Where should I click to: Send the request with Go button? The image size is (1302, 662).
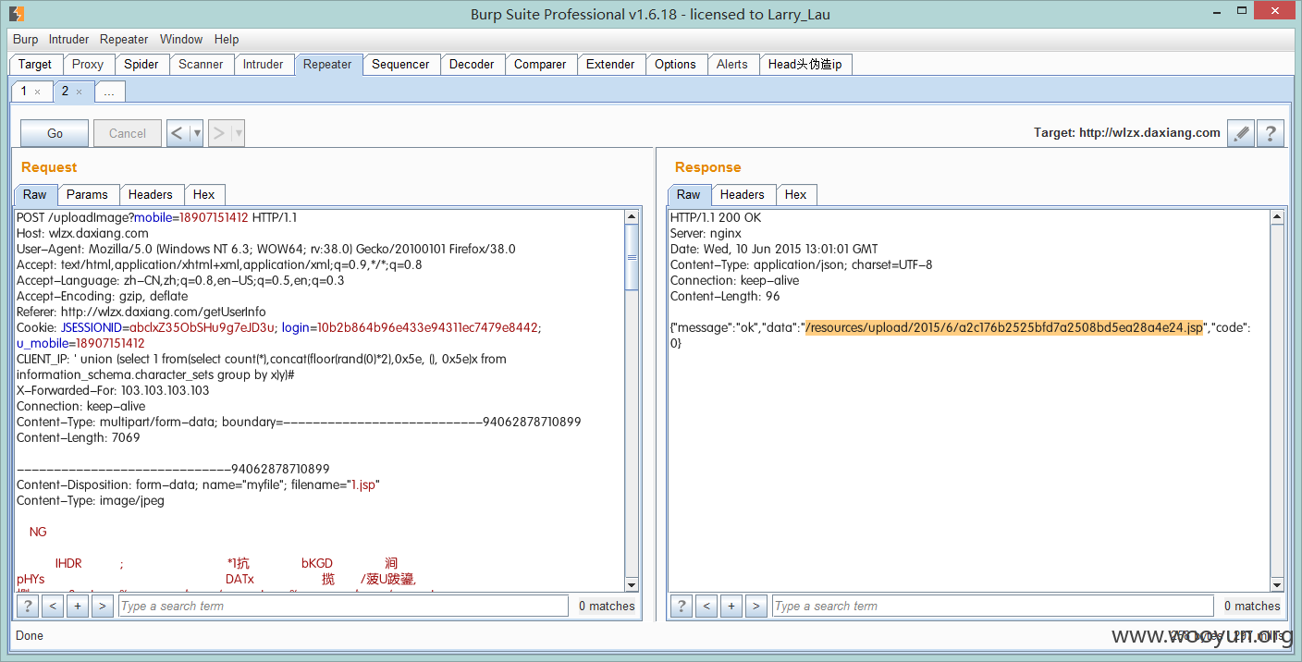tap(55, 133)
